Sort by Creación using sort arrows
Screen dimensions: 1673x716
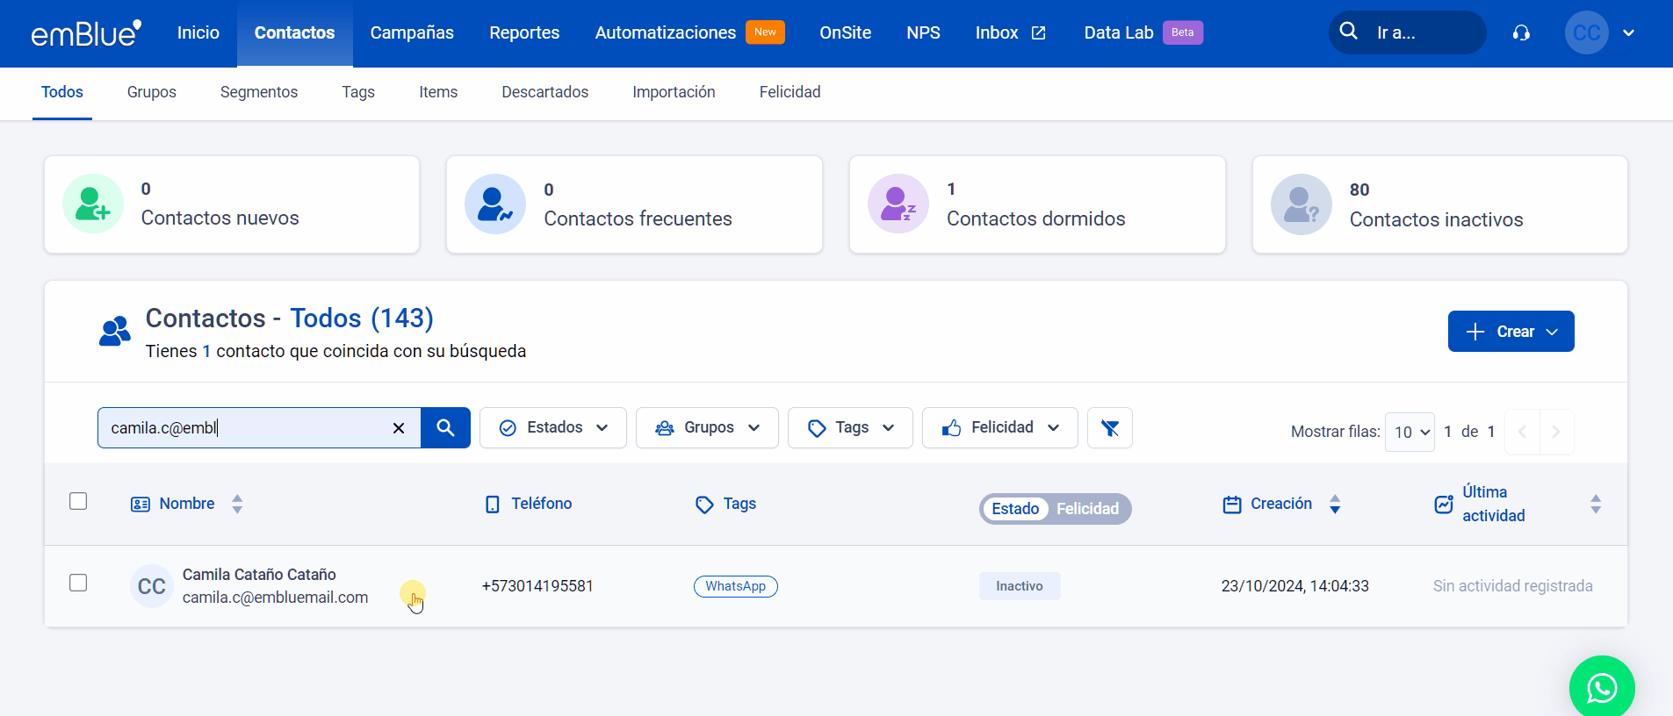pos(1335,504)
